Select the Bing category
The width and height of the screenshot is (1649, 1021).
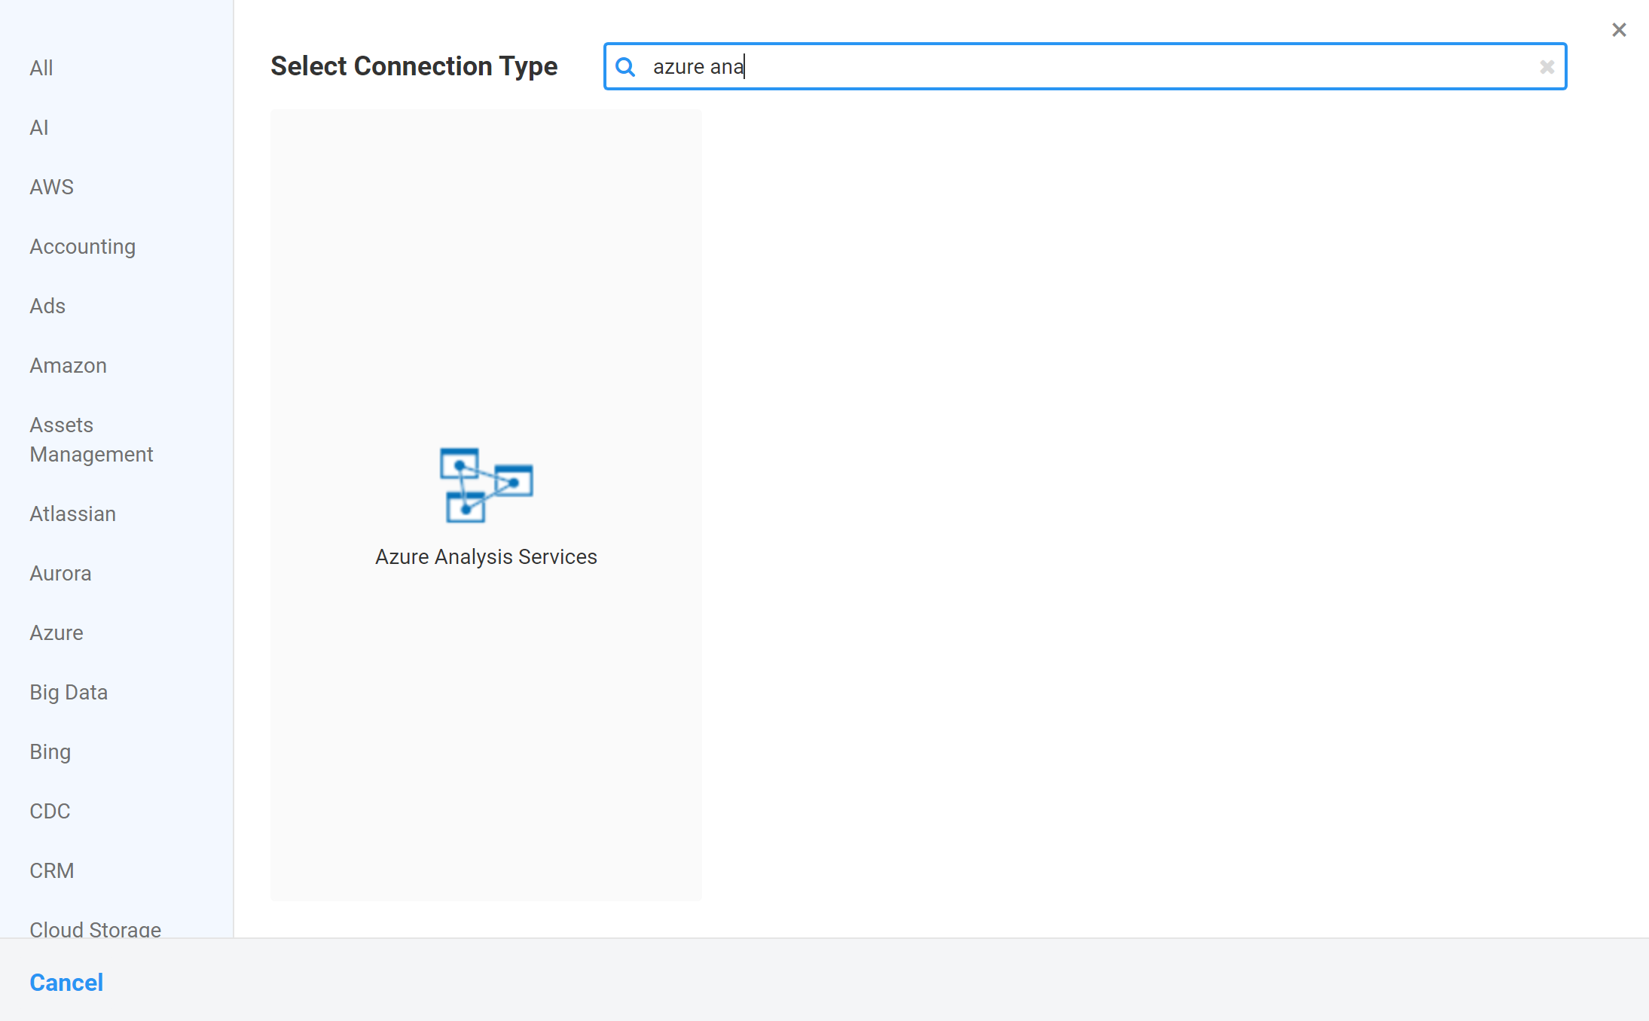pos(50,751)
